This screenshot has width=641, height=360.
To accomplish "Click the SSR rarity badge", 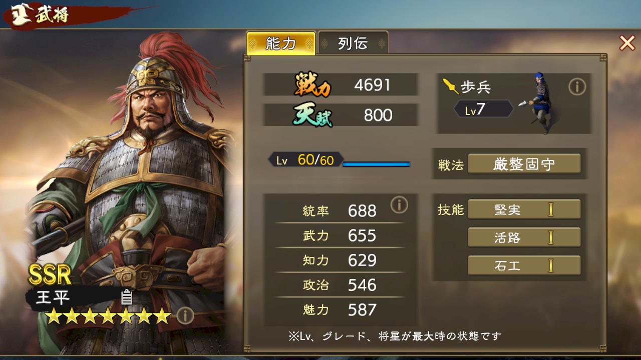I will pyautogui.click(x=50, y=274).
